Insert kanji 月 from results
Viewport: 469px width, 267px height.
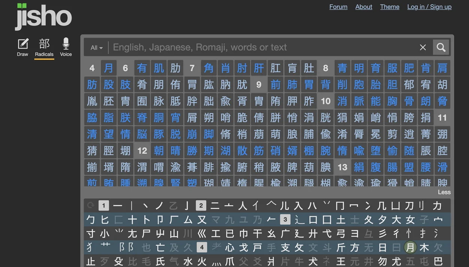(x=109, y=68)
